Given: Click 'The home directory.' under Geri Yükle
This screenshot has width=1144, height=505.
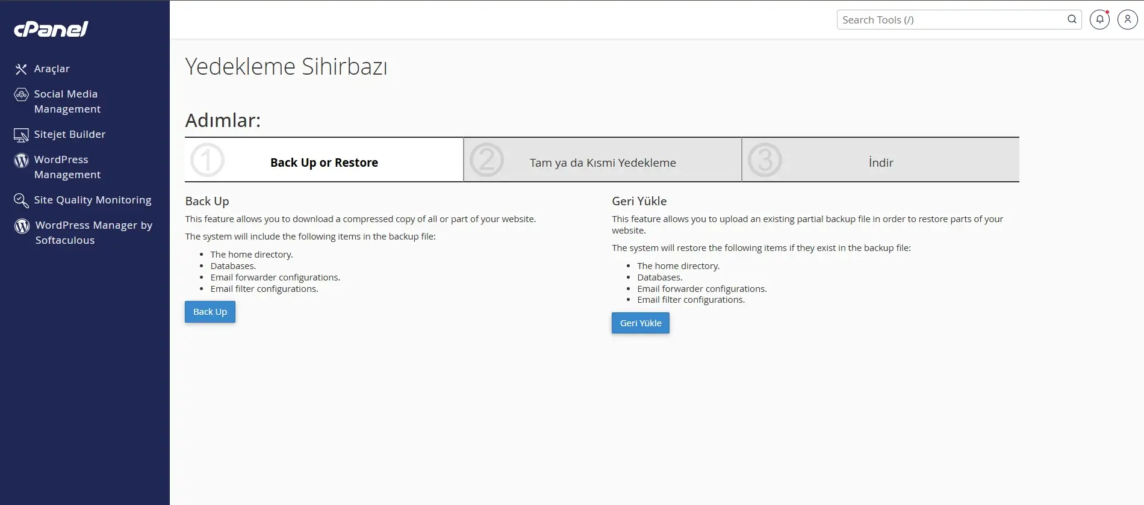Looking at the screenshot, I should (679, 266).
